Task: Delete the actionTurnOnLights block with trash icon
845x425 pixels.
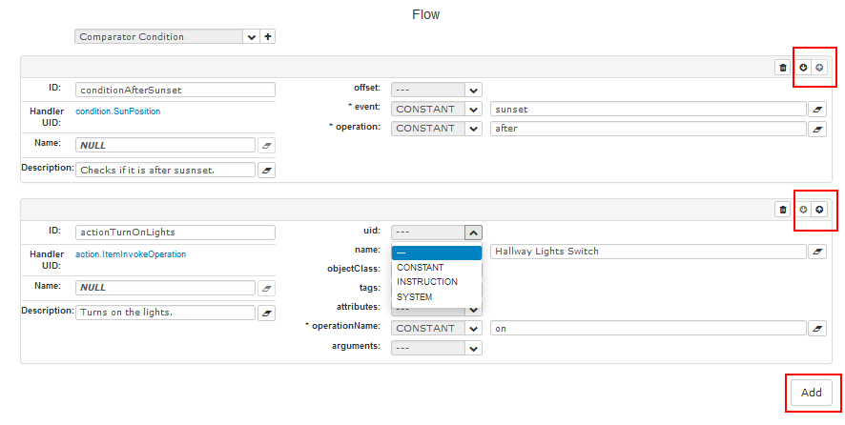Action: (783, 210)
